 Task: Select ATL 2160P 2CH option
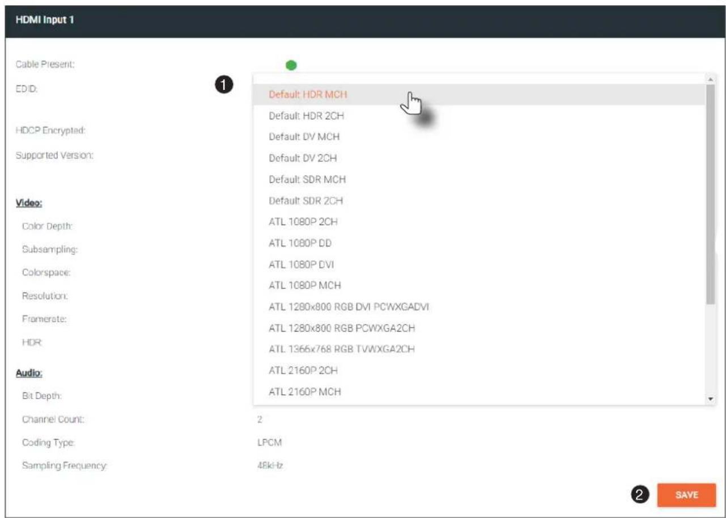(x=479, y=370)
